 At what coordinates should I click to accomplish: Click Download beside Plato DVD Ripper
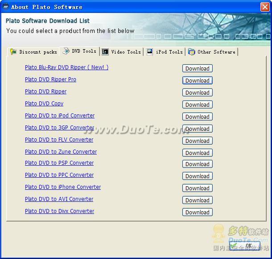pos(198,92)
